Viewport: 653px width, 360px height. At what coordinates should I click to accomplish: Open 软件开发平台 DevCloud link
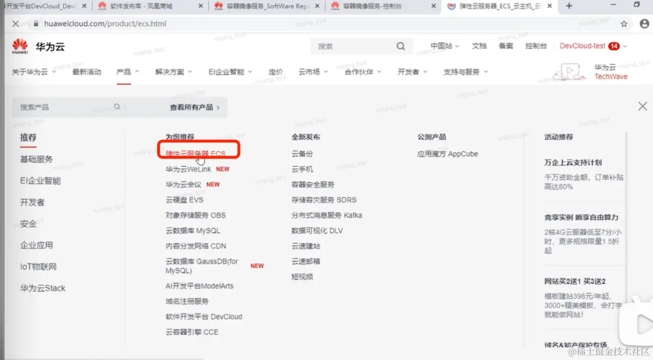click(204, 317)
